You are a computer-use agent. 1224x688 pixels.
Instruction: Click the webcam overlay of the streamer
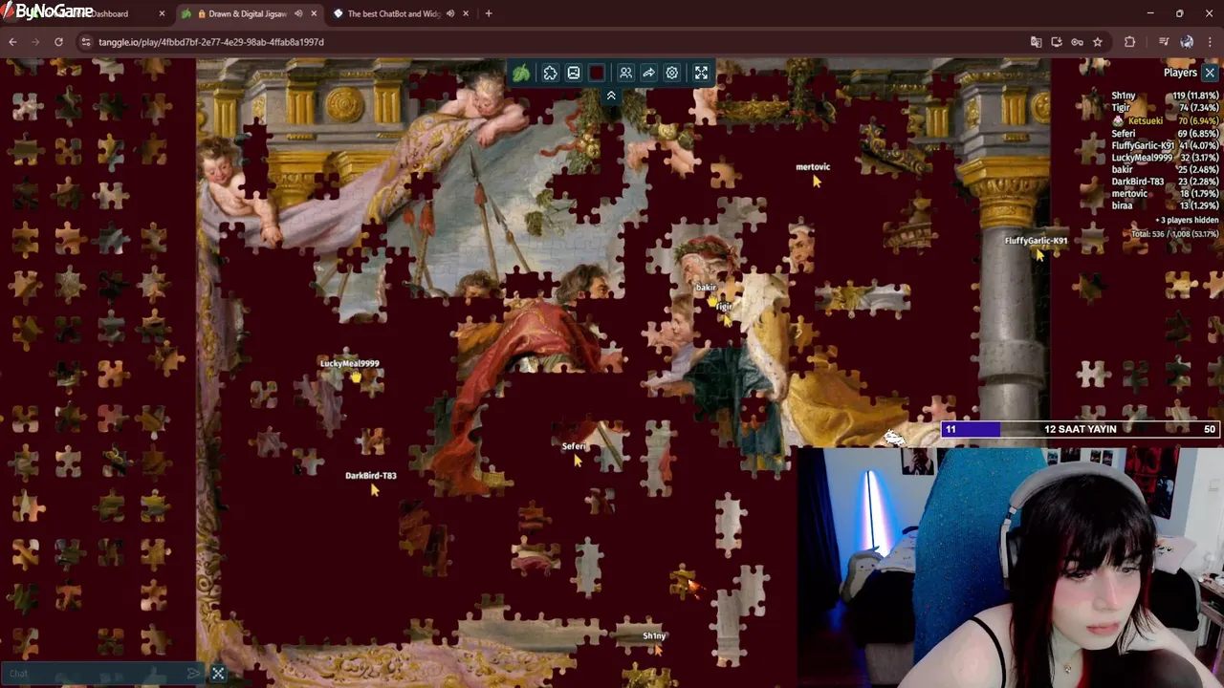(1011, 568)
